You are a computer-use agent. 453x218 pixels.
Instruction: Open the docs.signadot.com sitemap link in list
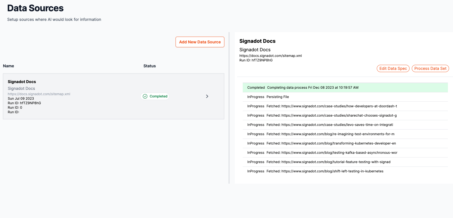[x=39, y=94]
